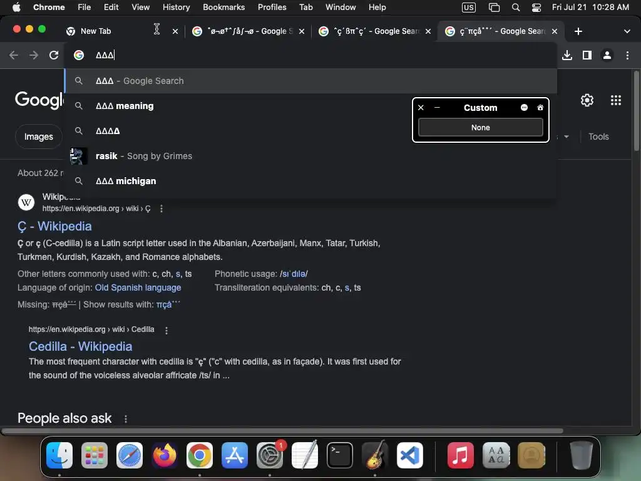The image size is (641, 481).
Task: Open the Music app from the Dock
Action: click(x=461, y=455)
